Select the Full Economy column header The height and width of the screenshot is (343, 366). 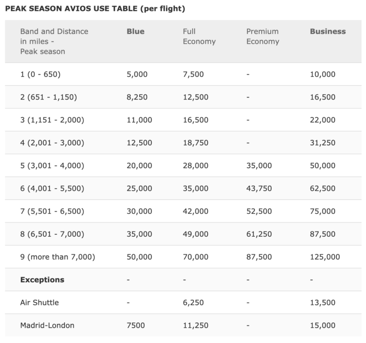(199, 36)
